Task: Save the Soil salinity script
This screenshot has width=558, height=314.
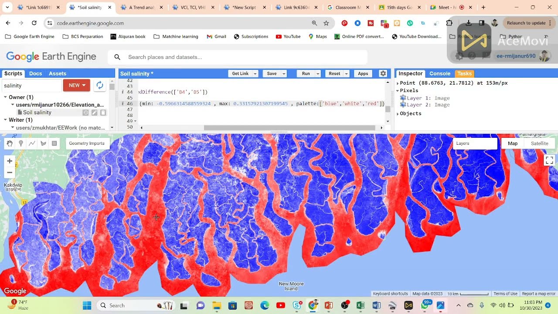Action: (272, 74)
